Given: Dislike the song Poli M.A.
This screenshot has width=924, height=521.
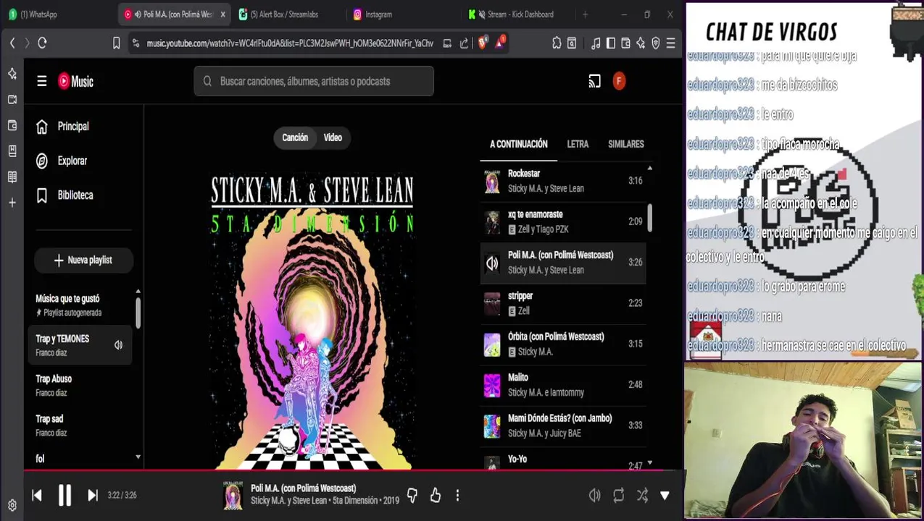Looking at the screenshot, I should coord(412,495).
